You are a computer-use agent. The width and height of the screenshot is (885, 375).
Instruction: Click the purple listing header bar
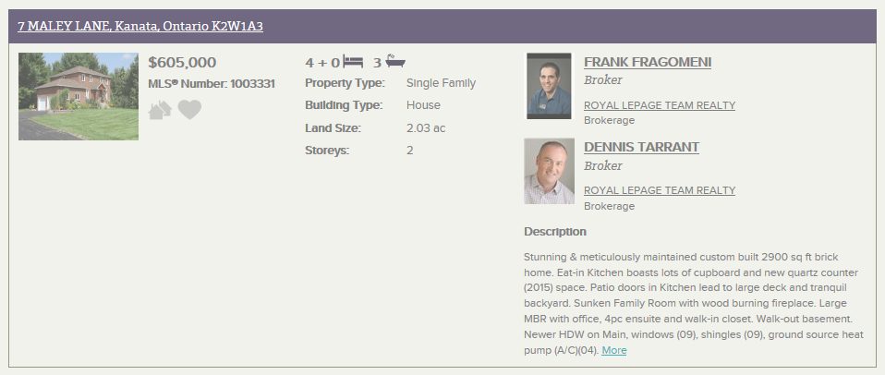[x=442, y=26]
